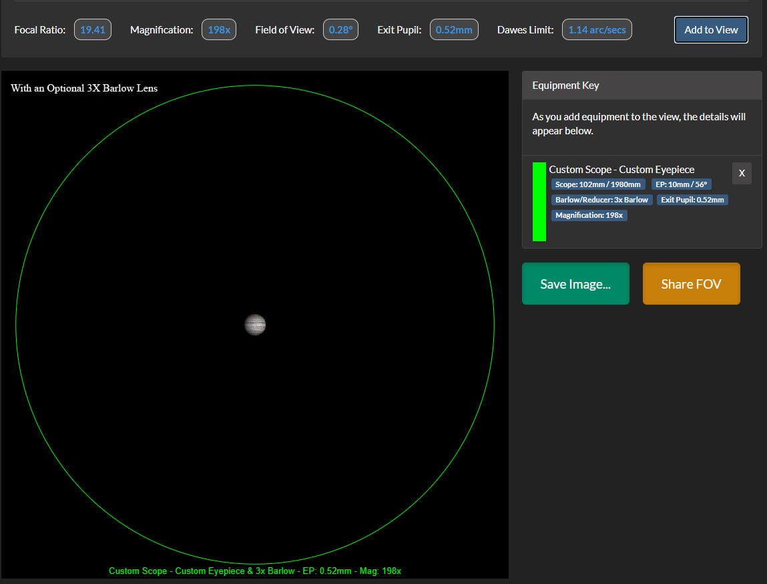Select the Magnification 198x badge

click(219, 29)
